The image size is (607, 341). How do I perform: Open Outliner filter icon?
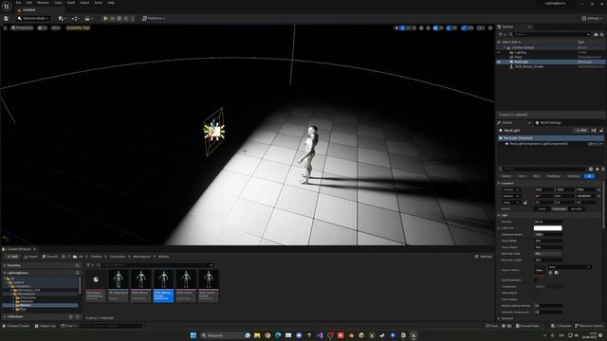[501, 34]
